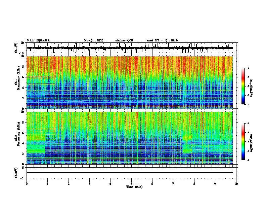The width and height of the screenshot is (266, 206).
Task: Click the "4" kHz tick of ch.2 spectrogram
Action: pyautogui.click(x=24, y=143)
